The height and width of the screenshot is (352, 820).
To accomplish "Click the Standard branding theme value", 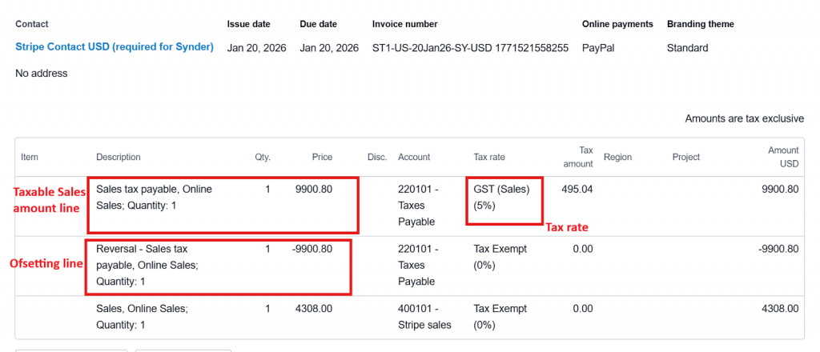I will point(687,48).
